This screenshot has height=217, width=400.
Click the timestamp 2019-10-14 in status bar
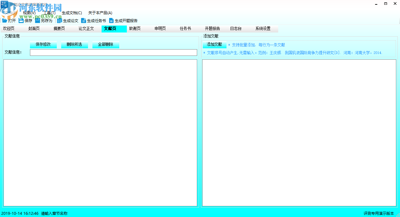pos(20,214)
